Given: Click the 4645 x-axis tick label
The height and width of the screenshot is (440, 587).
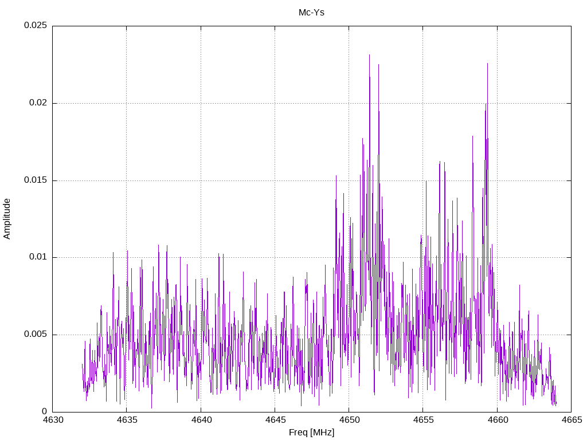Looking at the screenshot, I should pos(276,420).
